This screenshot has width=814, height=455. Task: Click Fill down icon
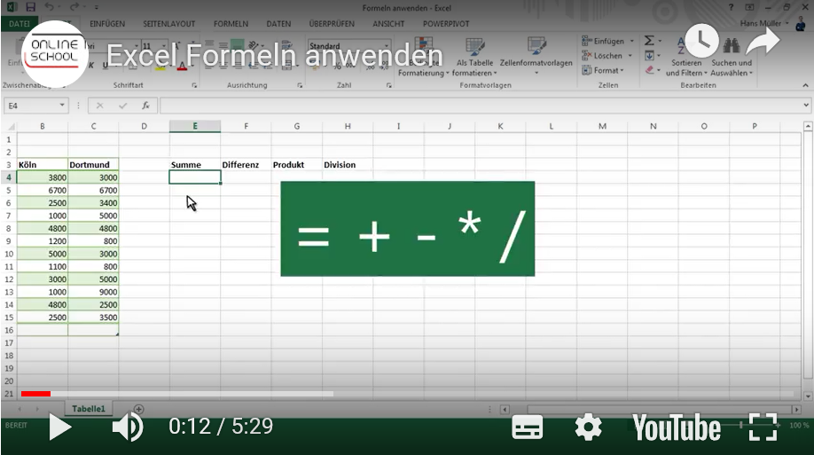click(x=649, y=55)
